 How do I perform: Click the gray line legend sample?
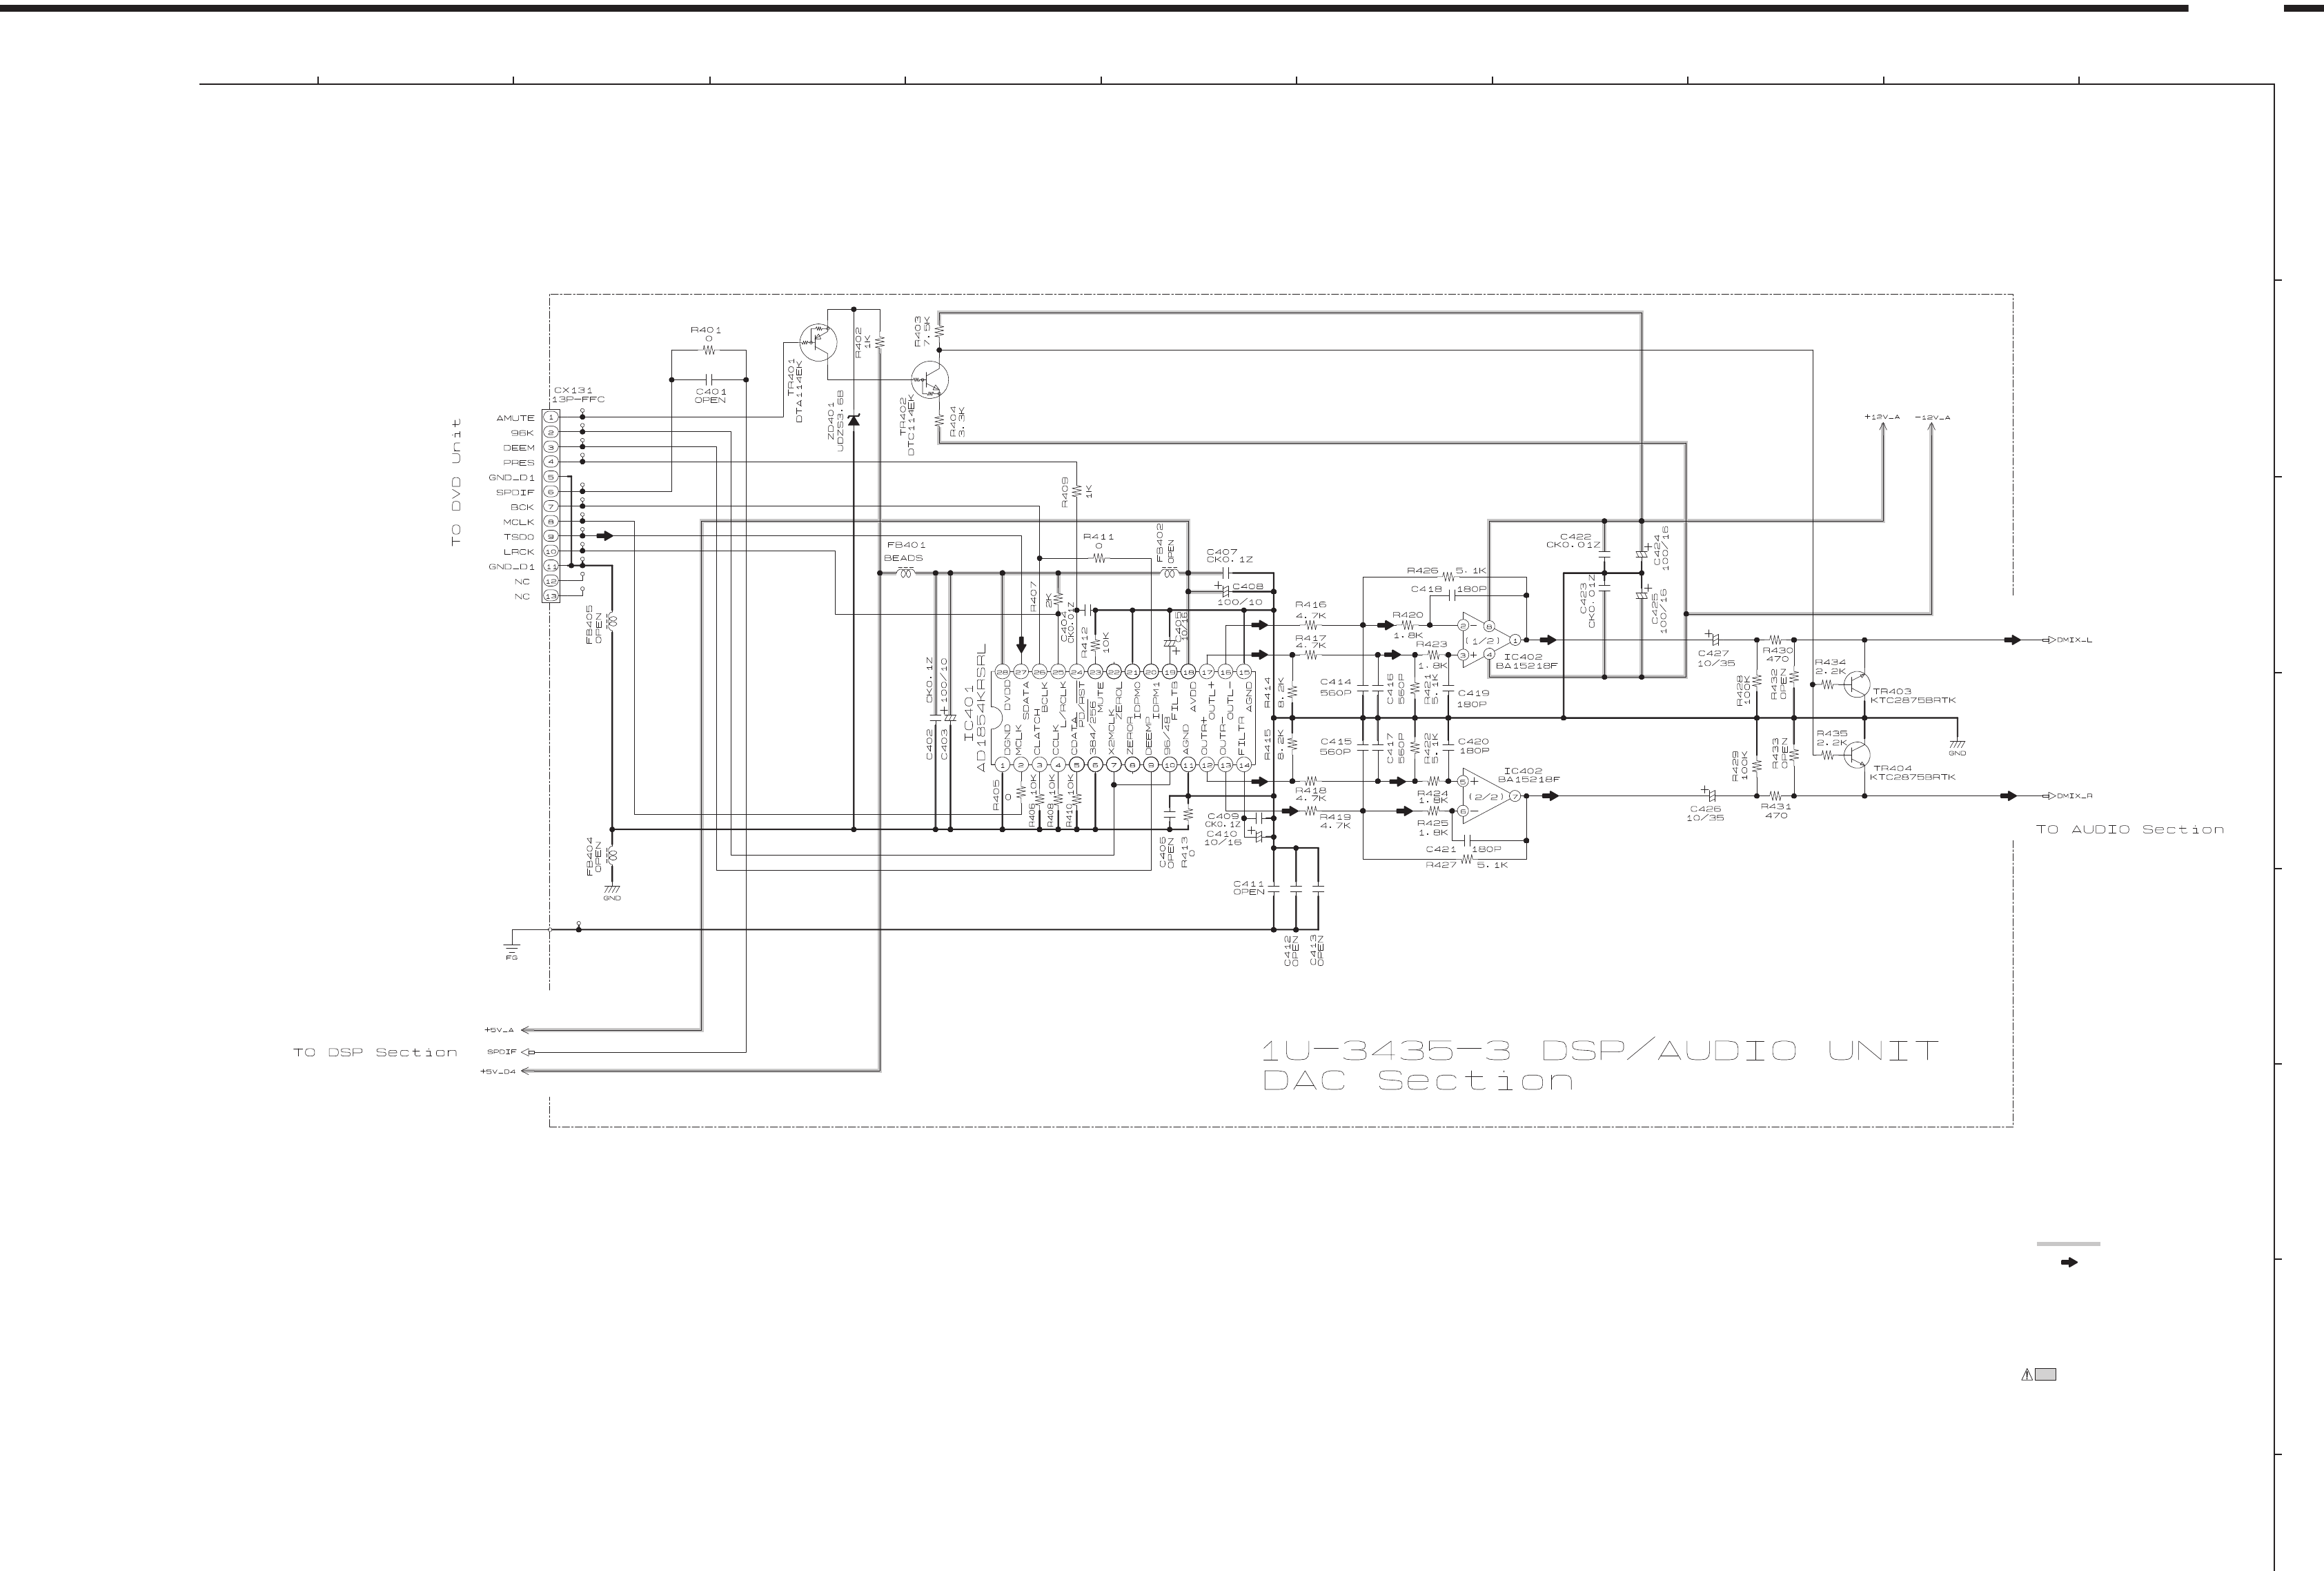pyautogui.click(x=2068, y=1244)
